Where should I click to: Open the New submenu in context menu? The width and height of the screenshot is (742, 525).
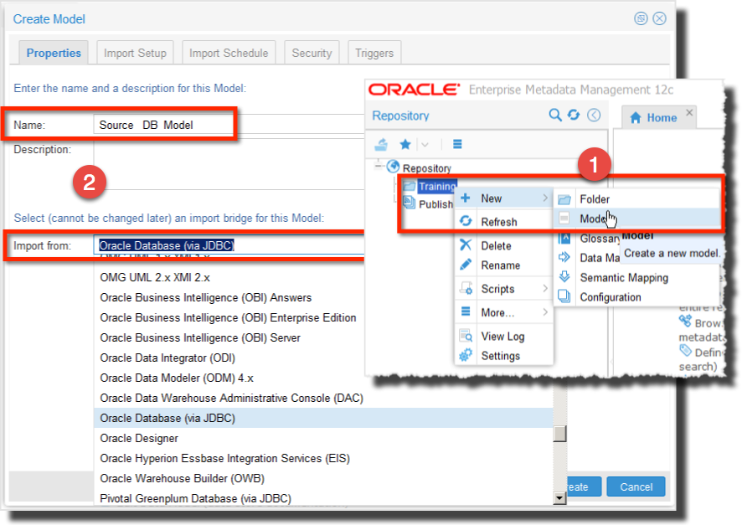(504, 198)
